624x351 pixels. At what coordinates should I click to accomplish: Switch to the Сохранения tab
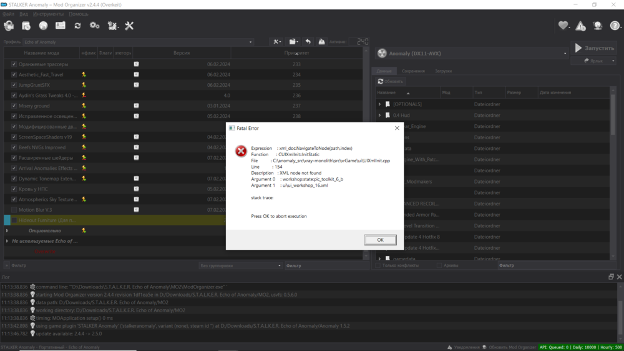pos(413,71)
